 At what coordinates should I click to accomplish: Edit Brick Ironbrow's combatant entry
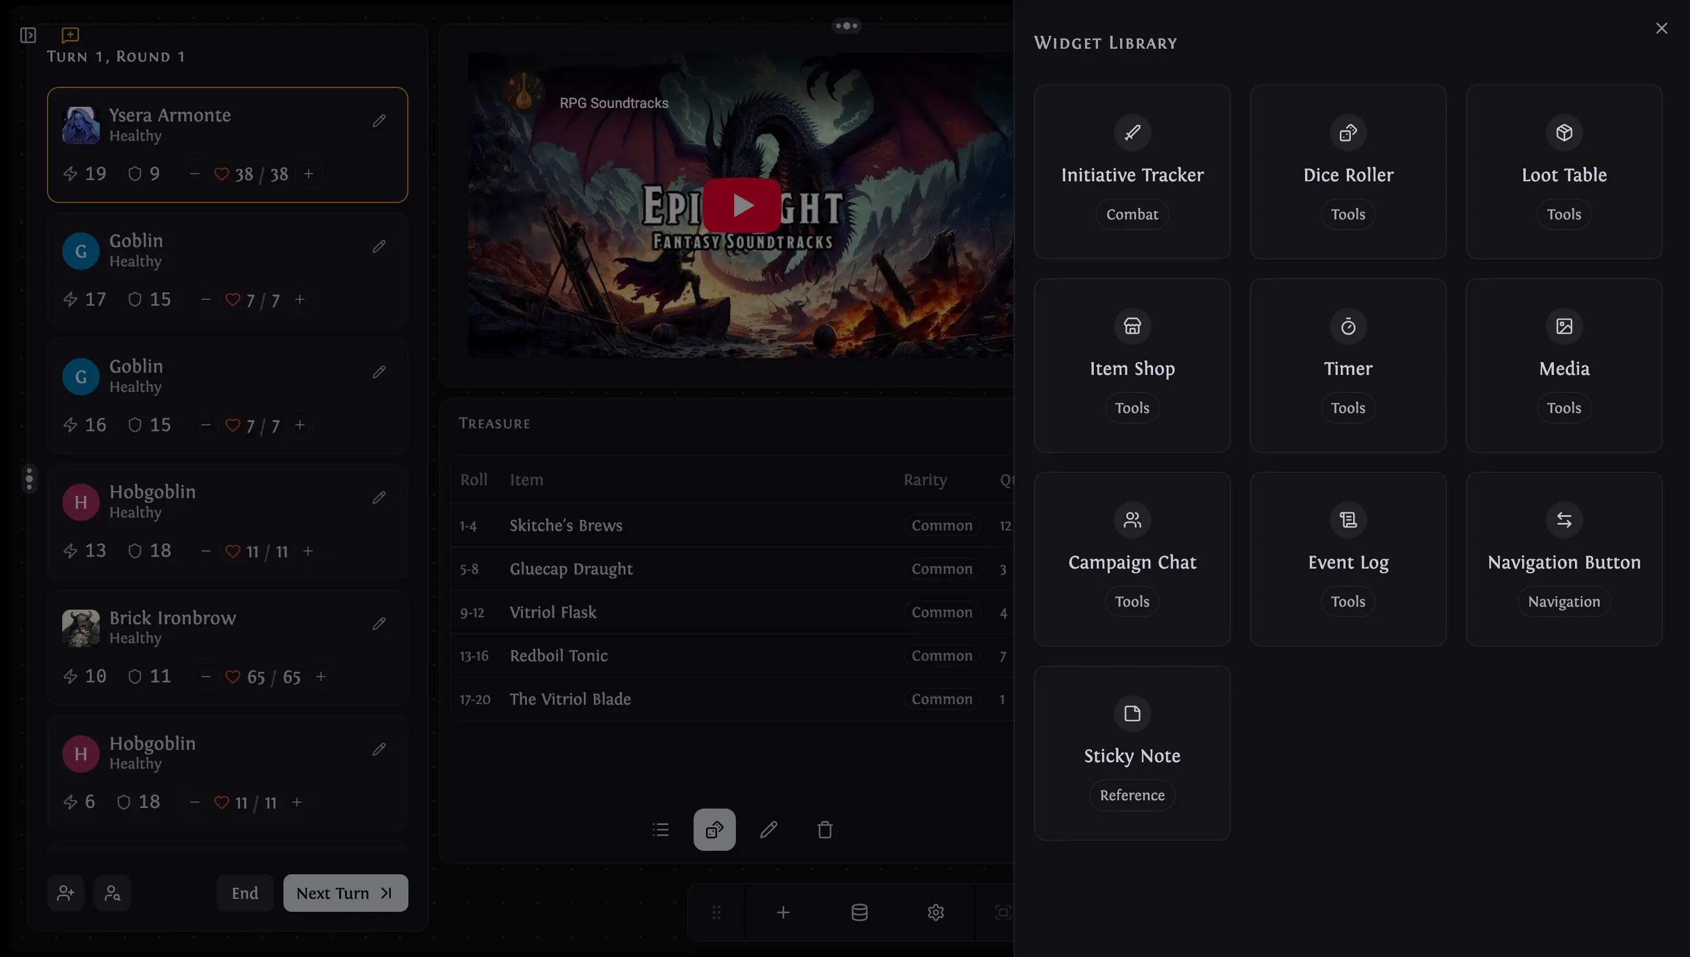pos(379,623)
